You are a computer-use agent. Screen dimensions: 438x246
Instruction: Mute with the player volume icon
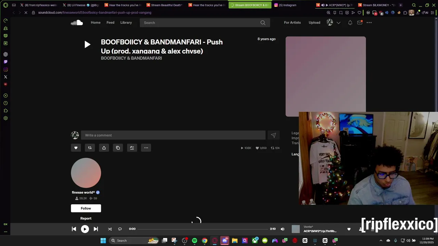point(282,229)
